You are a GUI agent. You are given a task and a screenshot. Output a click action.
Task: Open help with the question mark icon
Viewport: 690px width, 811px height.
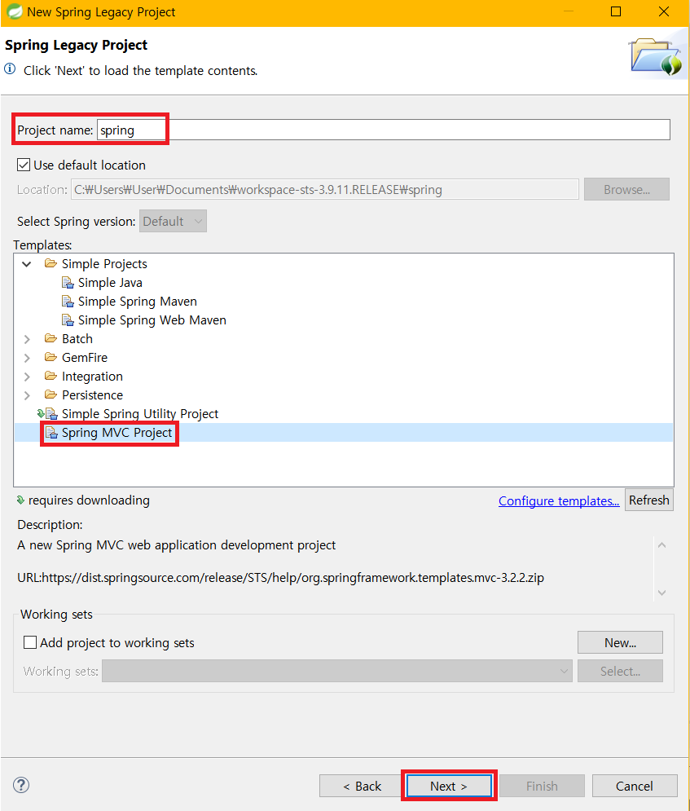(x=21, y=785)
